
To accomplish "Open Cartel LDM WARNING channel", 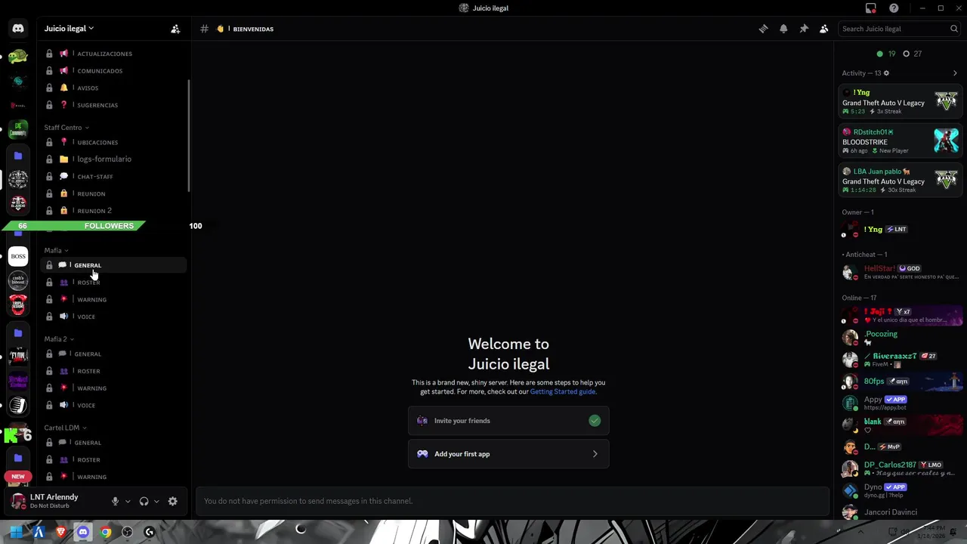I will tap(113, 477).
